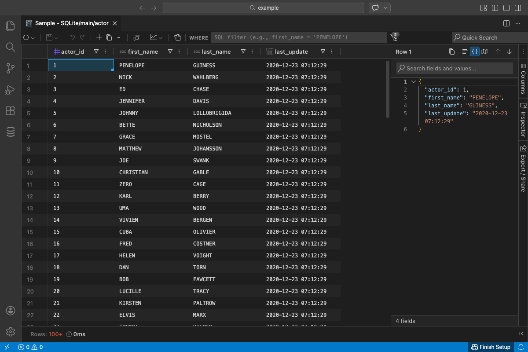Click the undo changes icon
The width and height of the screenshot is (528, 352).
point(72,37)
